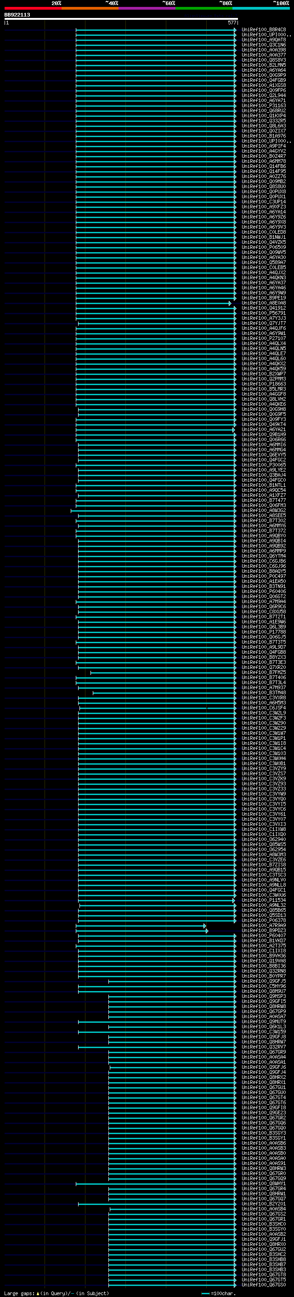Select hit label UniRef100_B0YPR7
The image size is (294, 1297).
tap(264, 976)
